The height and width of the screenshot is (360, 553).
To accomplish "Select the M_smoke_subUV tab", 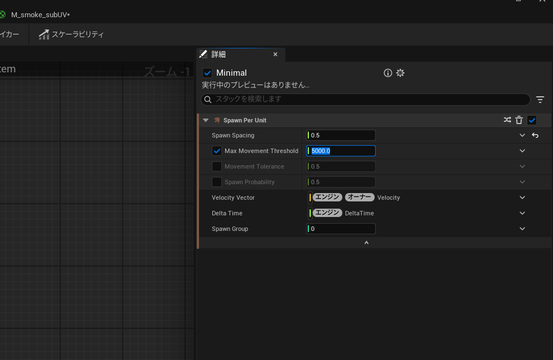I will click(40, 15).
